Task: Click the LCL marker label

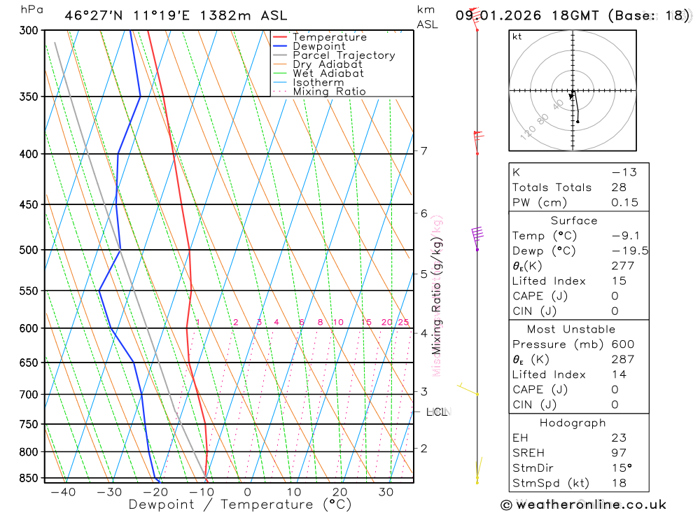Action: pos(437,412)
